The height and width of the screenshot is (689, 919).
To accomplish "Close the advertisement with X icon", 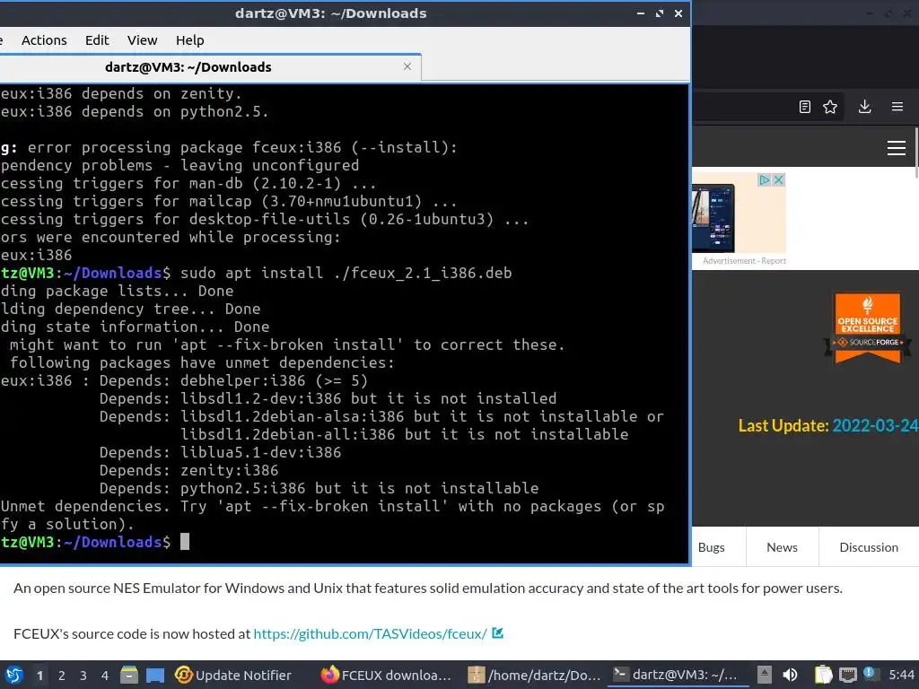I will click(x=778, y=179).
